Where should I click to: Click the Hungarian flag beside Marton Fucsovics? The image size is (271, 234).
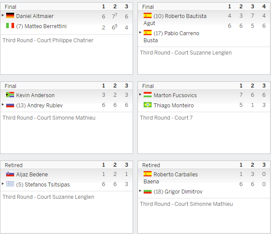[x=148, y=95]
